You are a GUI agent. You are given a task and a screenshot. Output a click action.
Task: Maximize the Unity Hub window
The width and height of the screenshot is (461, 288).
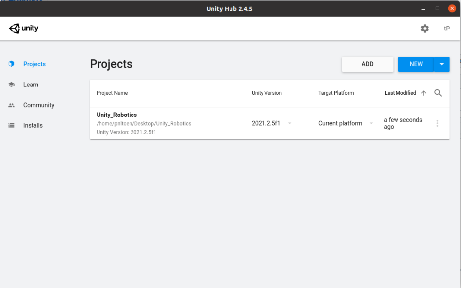click(x=437, y=9)
